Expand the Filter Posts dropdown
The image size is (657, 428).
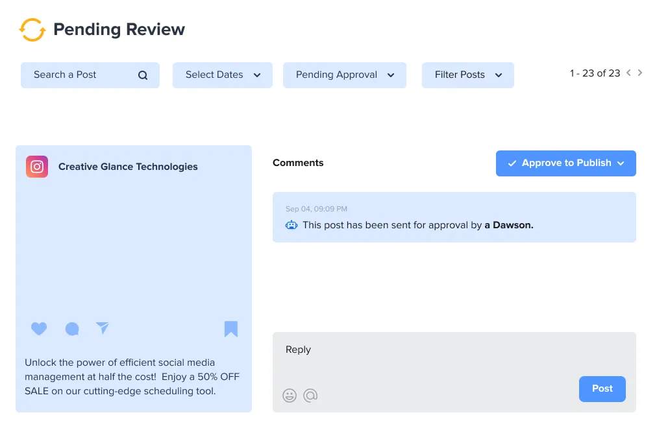point(467,75)
